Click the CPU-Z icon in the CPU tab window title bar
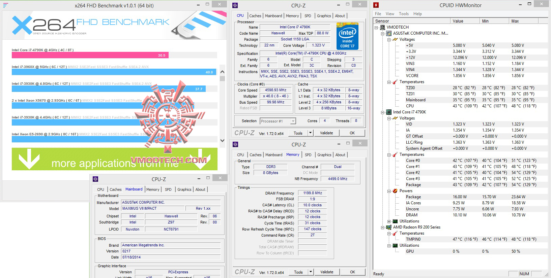Viewport: 551px width, 278px height. tap(235, 5)
